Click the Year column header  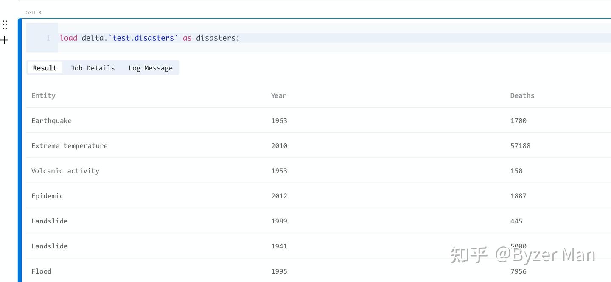[279, 95]
